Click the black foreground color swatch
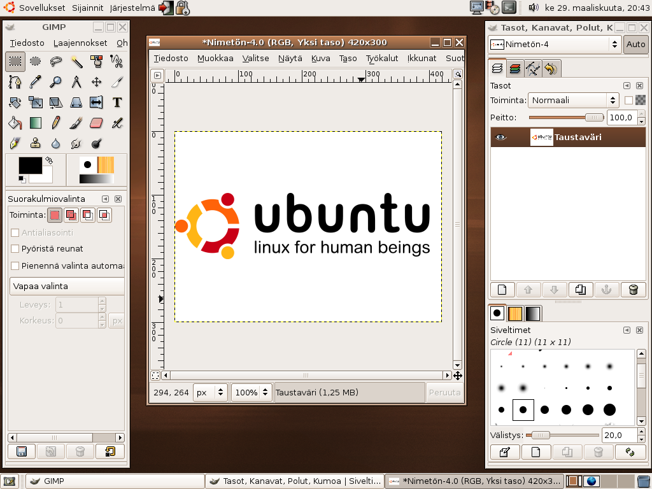Screen dimensions: 652x489 click(x=31, y=166)
